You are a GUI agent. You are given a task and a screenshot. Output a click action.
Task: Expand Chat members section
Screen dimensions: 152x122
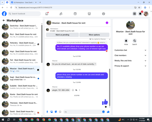pos(130,56)
